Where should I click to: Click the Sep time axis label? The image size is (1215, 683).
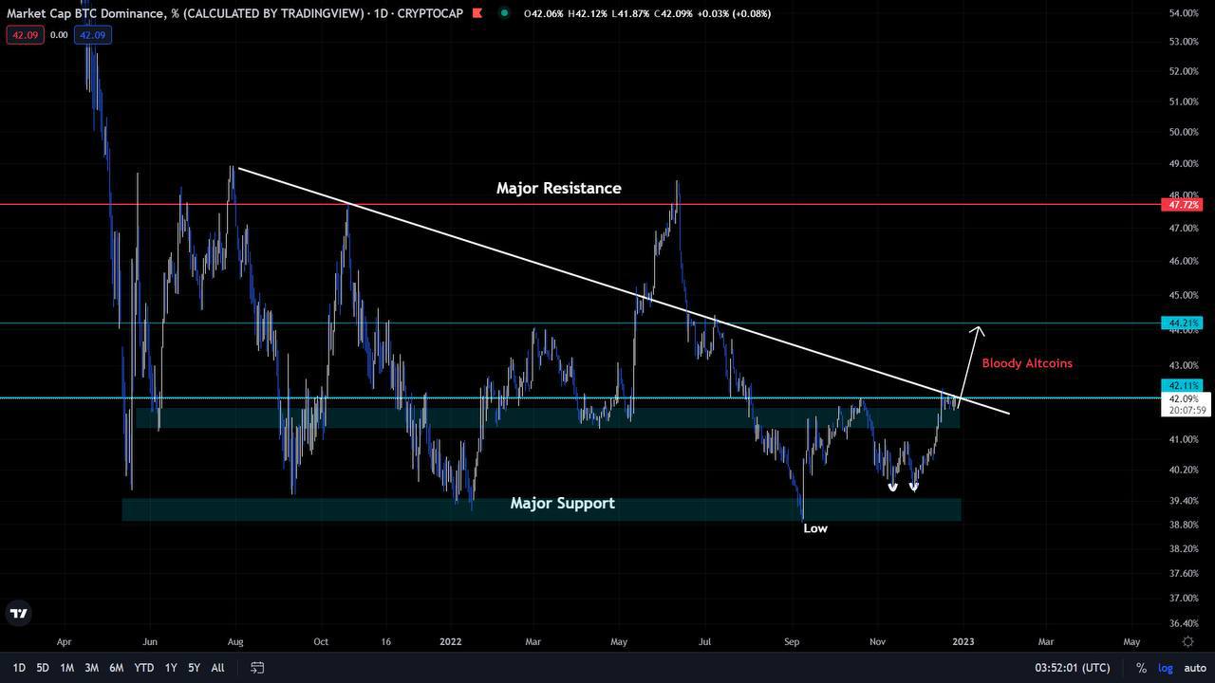pyautogui.click(x=792, y=642)
